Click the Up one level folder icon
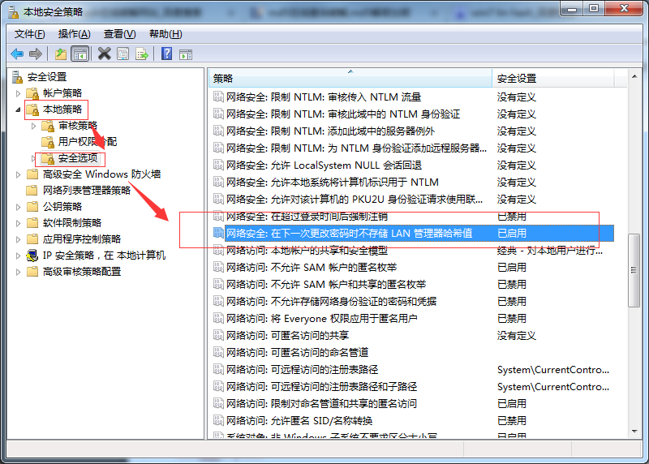 click(61, 54)
